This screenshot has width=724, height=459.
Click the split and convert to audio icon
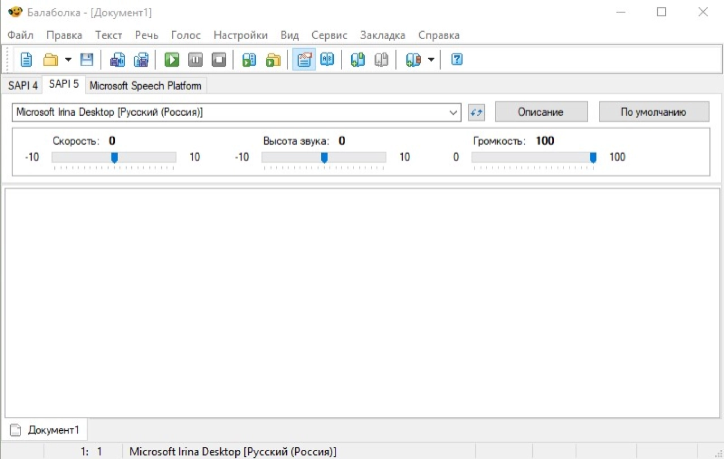point(141,59)
